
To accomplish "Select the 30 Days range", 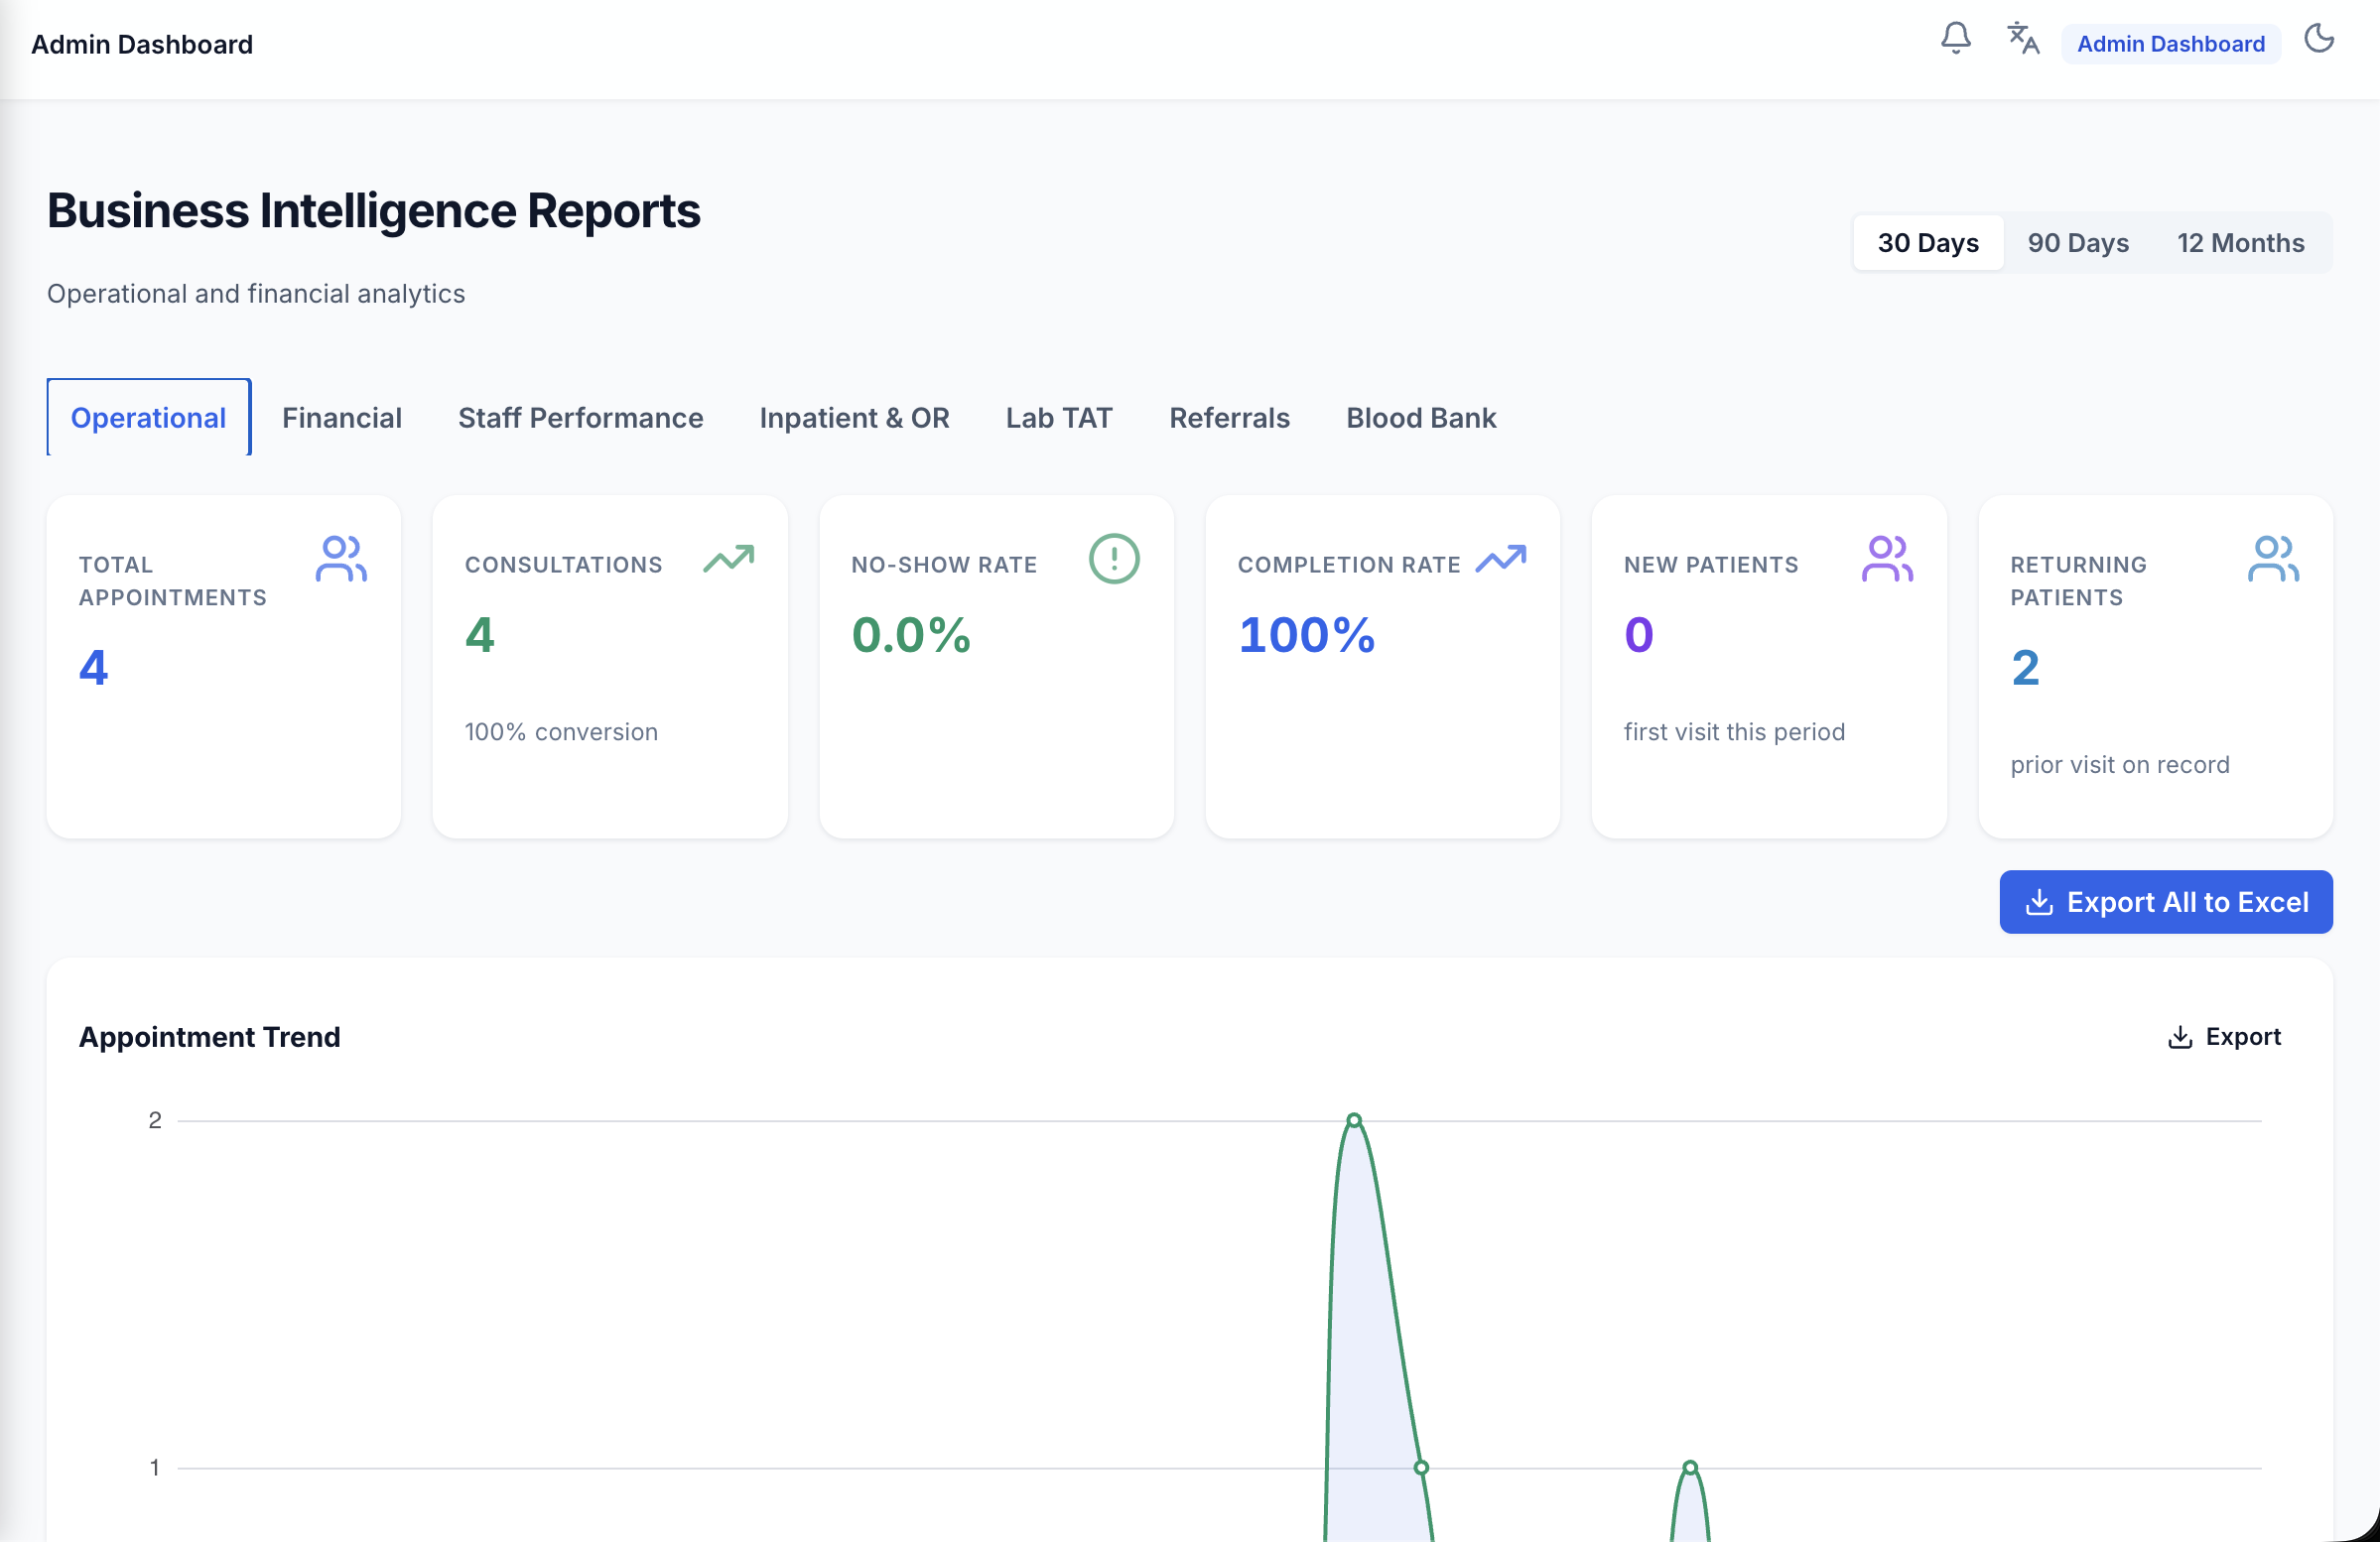I will pos(1928,242).
